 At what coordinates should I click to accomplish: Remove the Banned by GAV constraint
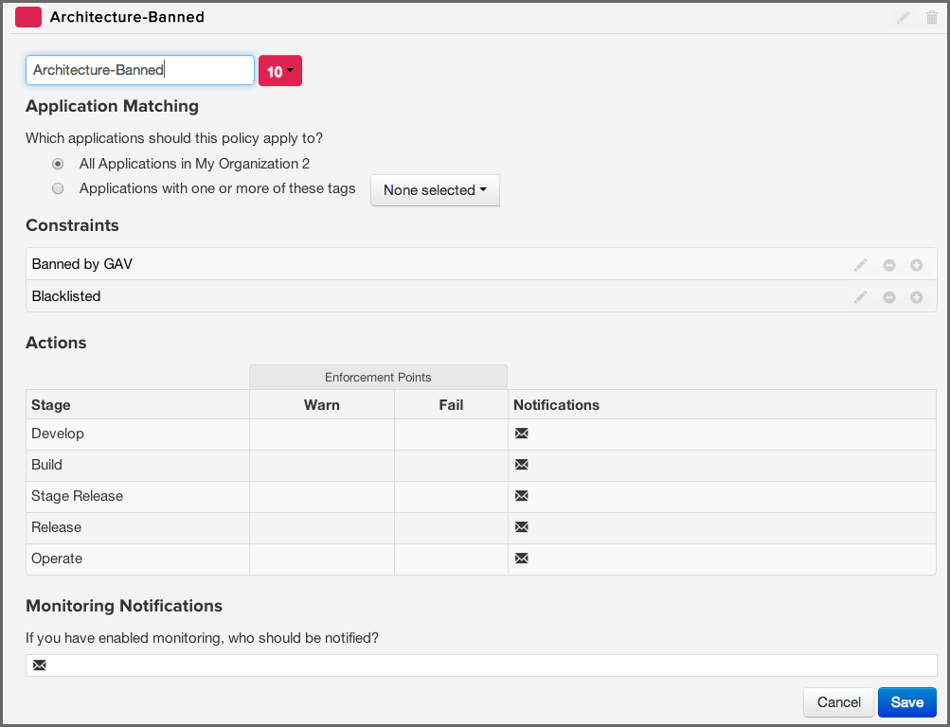(889, 265)
